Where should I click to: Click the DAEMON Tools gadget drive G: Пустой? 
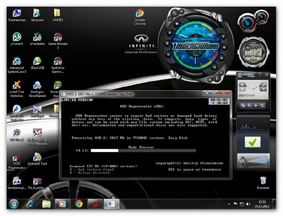pos(253,89)
